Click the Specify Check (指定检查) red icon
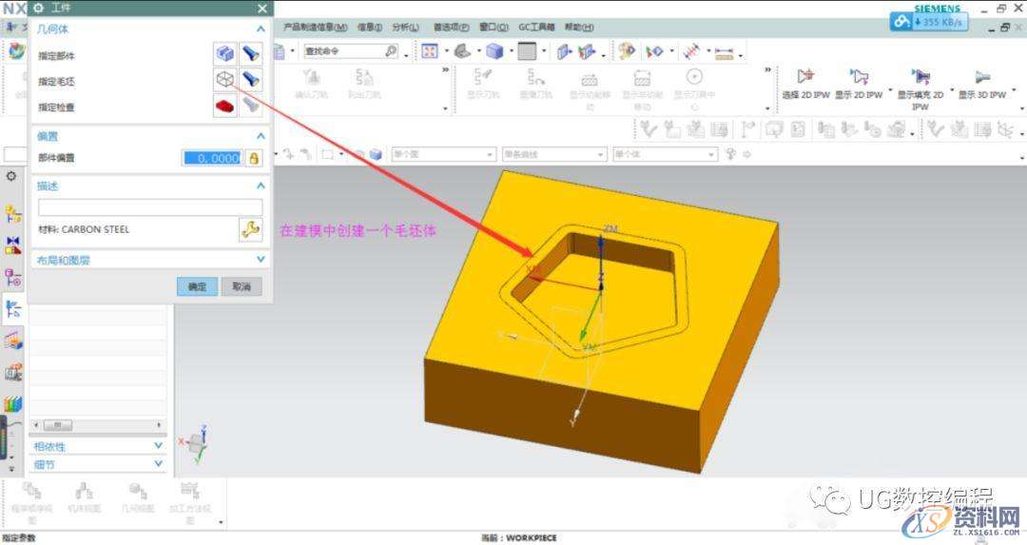Image resolution: width=1027 pixels, height=545 pixels. [x=224, y=107]
